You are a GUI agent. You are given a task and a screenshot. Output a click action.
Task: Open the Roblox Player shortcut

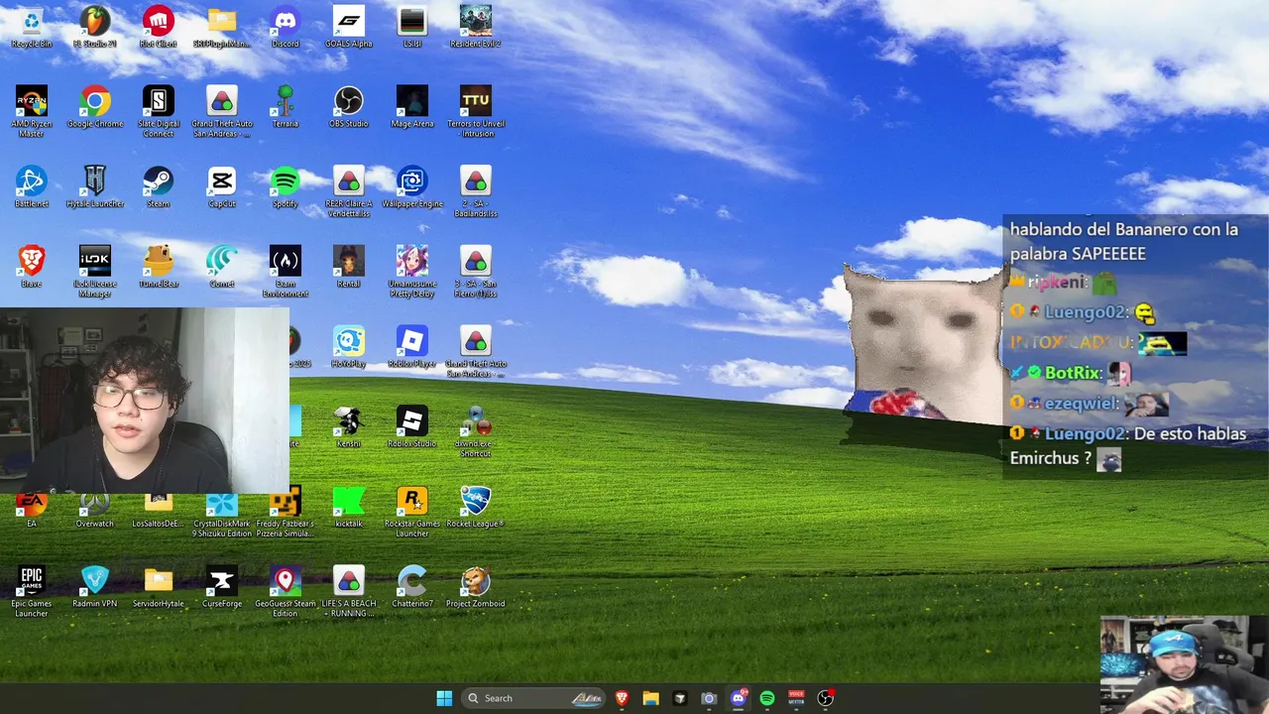point(412,347)
